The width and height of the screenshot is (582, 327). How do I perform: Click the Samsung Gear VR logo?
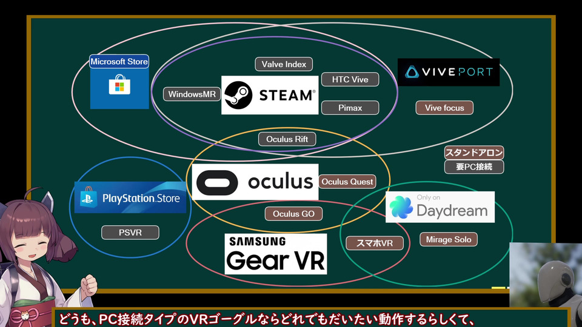[x=276, y=254]
